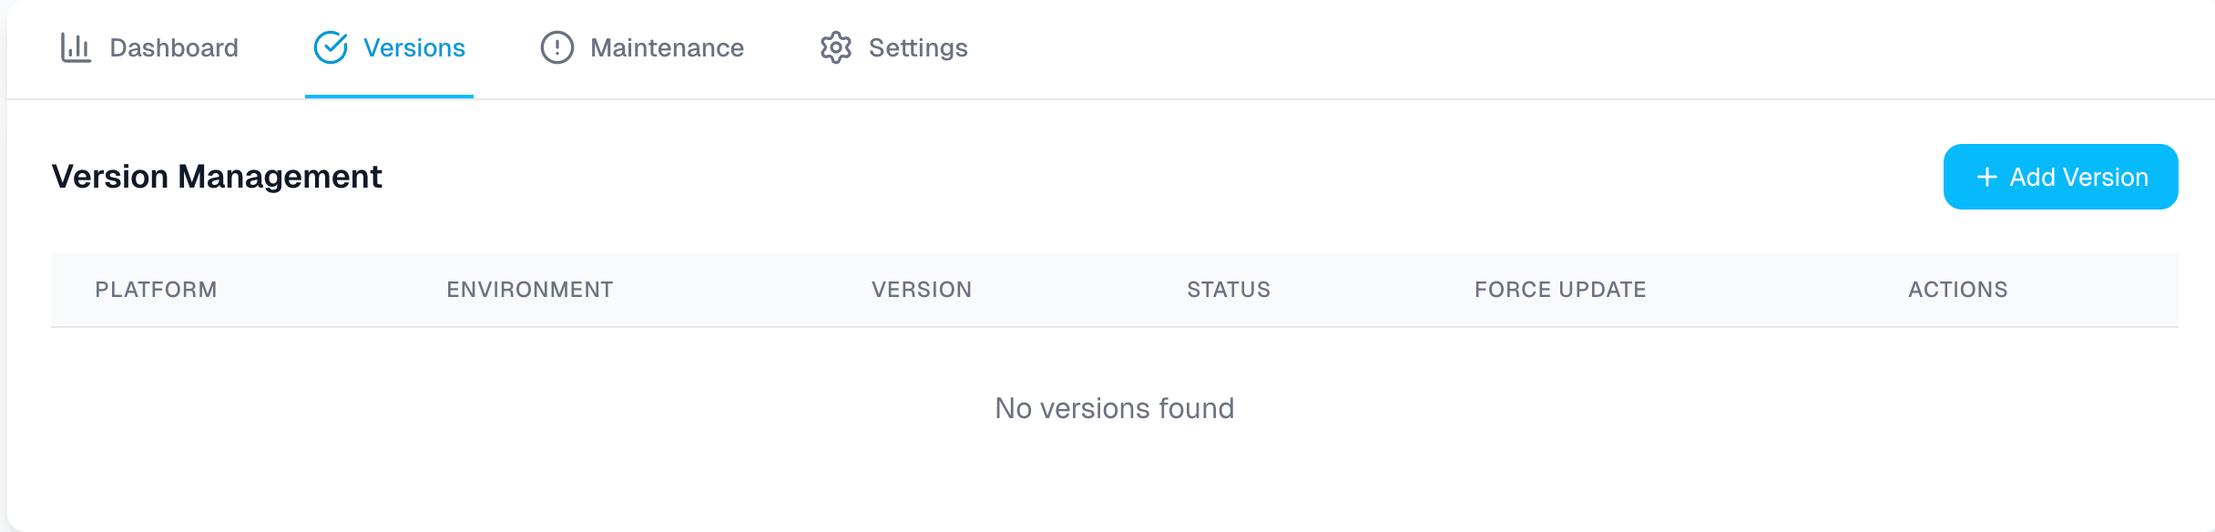Image resolution: width=2215 pixels, height=532 pixels.
Task: Click the Settings gear icon
Action: pyautogui.click(x=837, y=47)
